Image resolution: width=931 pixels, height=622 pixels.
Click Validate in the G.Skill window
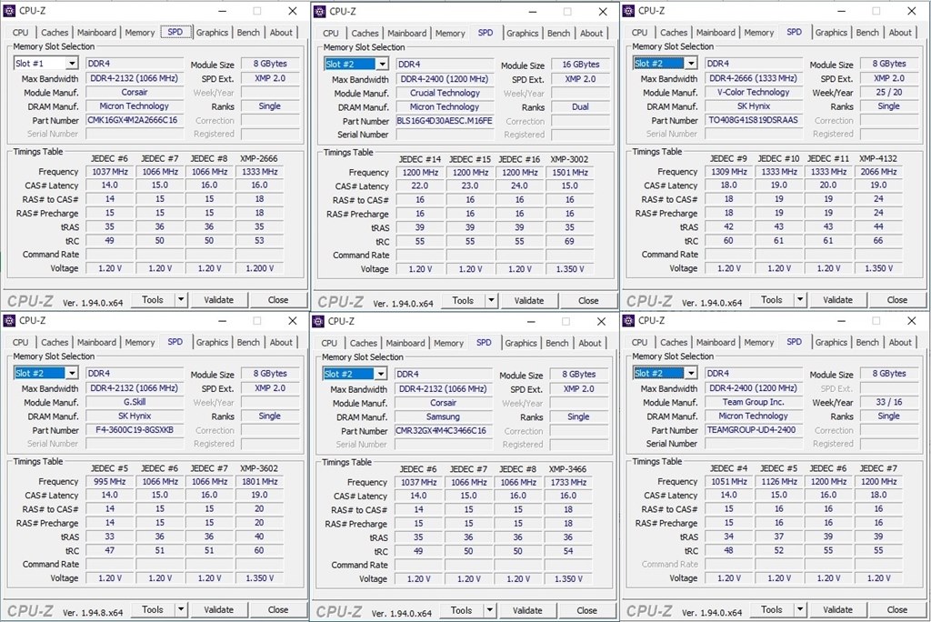click(218, 609)
